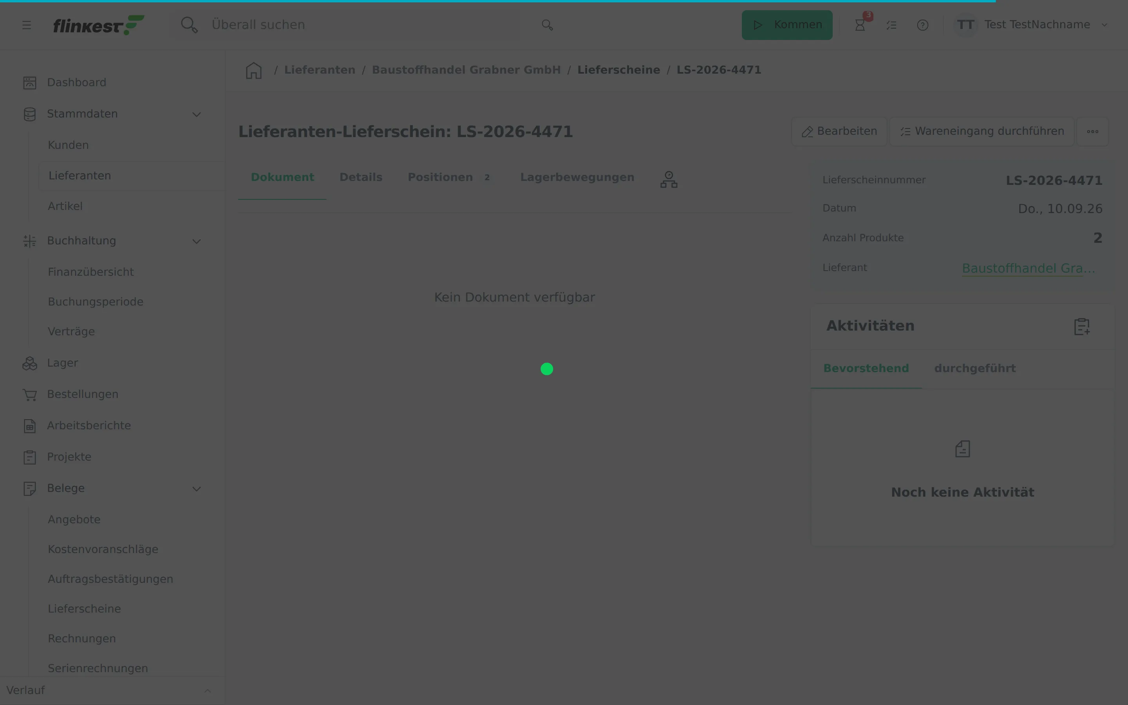Click the Buchhaltung calculator icon
Screen dimensions: 1128x705
(30, 241)
